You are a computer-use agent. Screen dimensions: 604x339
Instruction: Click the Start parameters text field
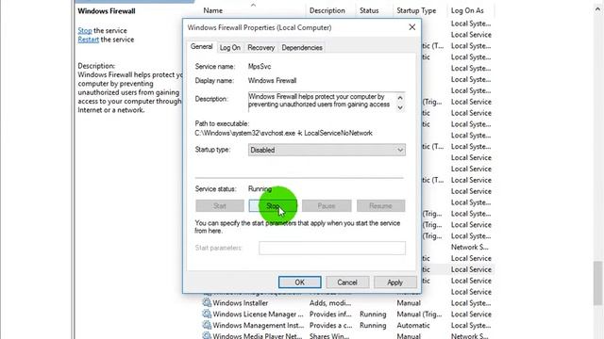pos(332,248)
